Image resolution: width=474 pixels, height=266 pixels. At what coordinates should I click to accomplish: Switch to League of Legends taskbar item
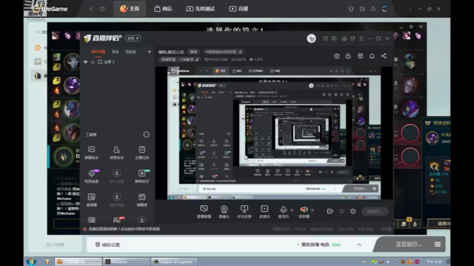[174, 261]
